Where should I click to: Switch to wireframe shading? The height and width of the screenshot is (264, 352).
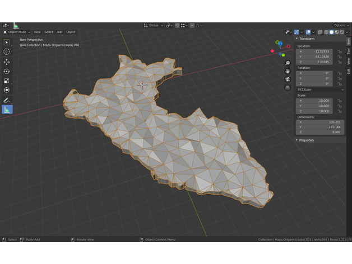326,32
